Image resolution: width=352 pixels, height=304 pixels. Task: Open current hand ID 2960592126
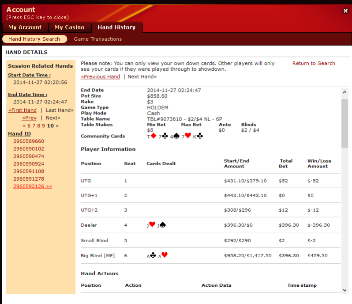click(33, 186)
